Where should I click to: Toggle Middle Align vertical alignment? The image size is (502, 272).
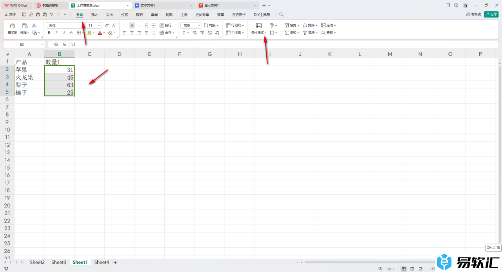click(x=132, y=25)
